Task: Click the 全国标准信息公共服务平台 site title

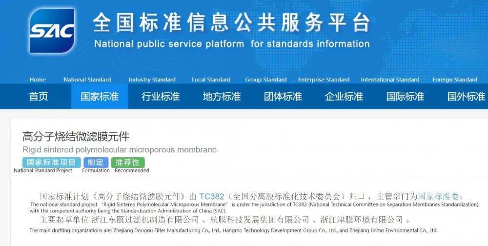Action: coord(231,22)
